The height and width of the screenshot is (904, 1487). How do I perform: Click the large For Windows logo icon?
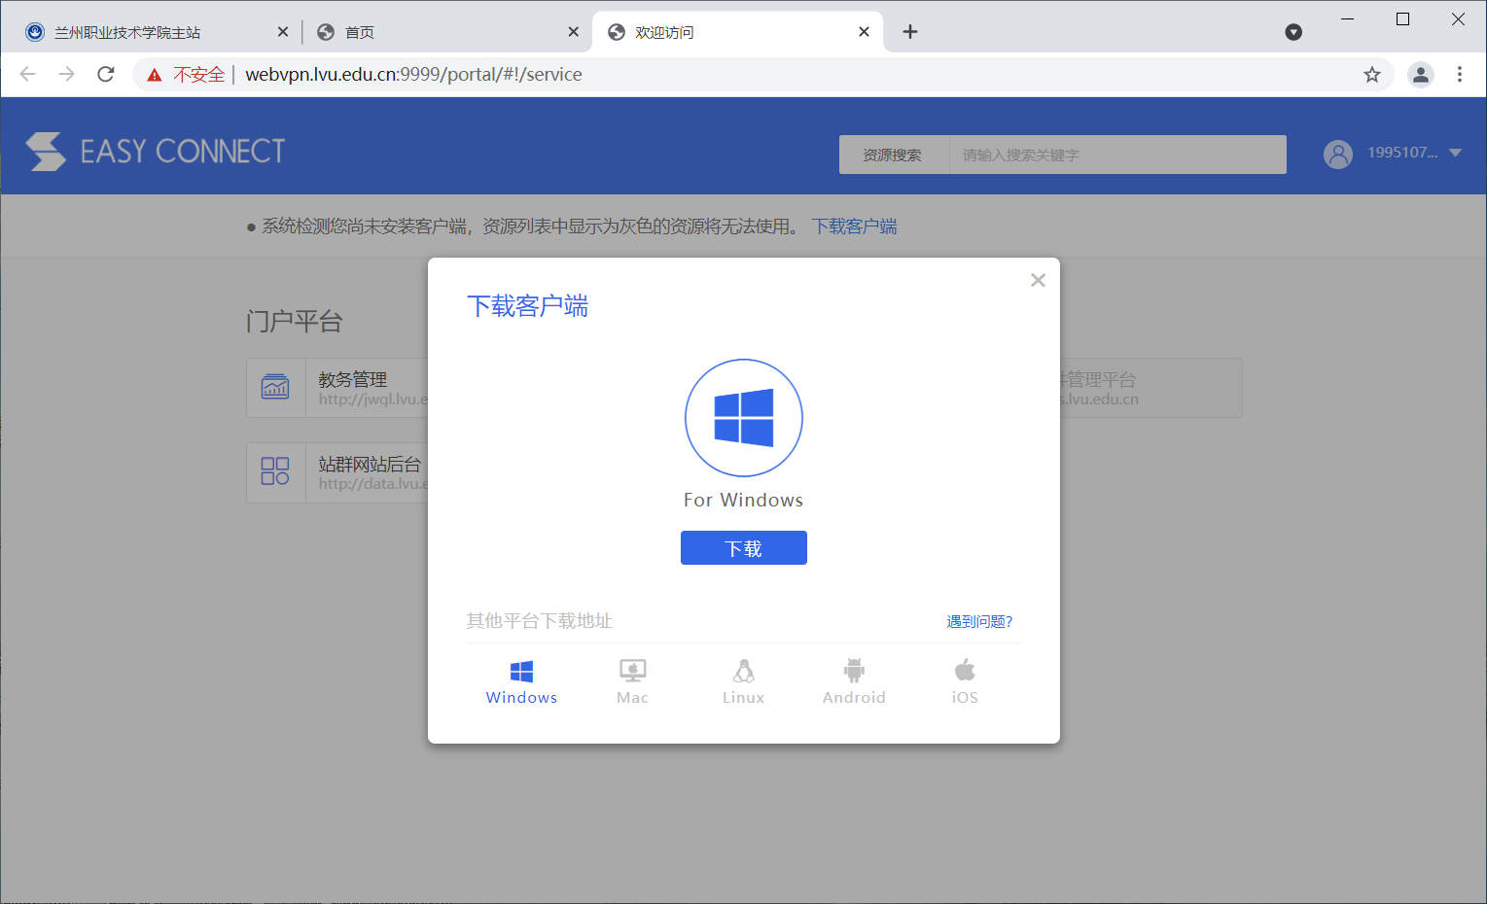(x=744, y=418)
